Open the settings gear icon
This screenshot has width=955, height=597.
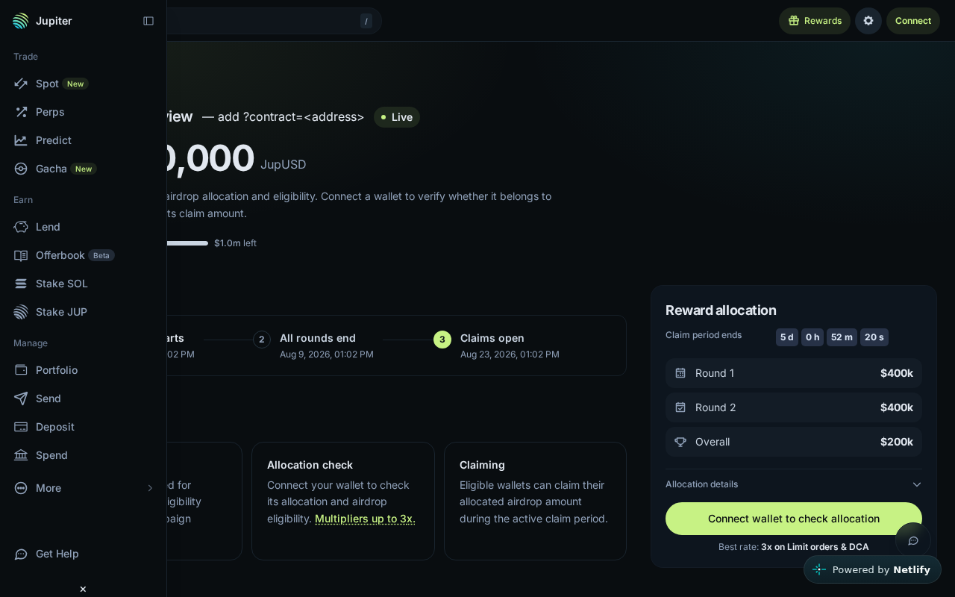pyautogui.click(x=868, y=21)
